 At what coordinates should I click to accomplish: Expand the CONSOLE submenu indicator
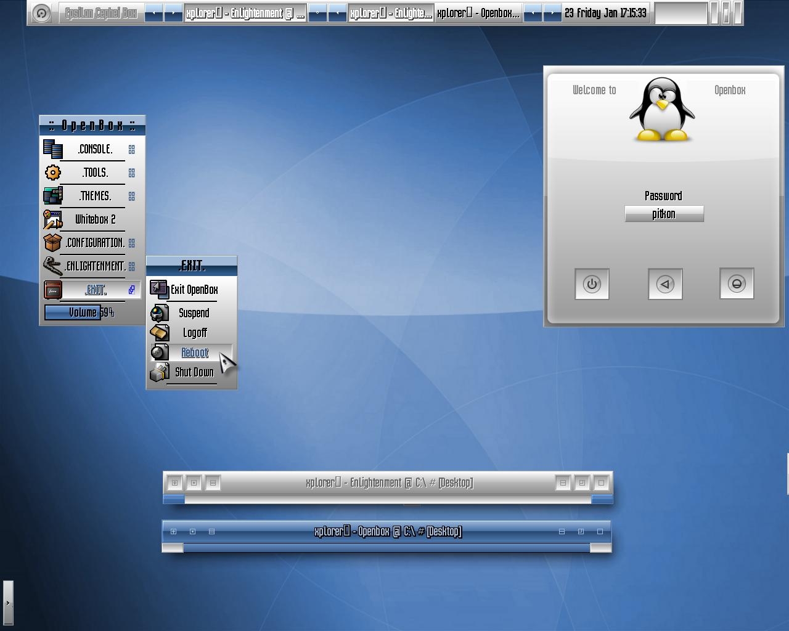131,149
